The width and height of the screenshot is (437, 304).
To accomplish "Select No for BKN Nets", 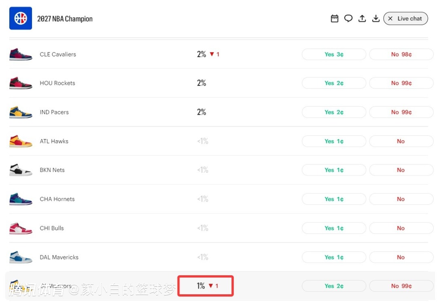I will coord(401,170).
